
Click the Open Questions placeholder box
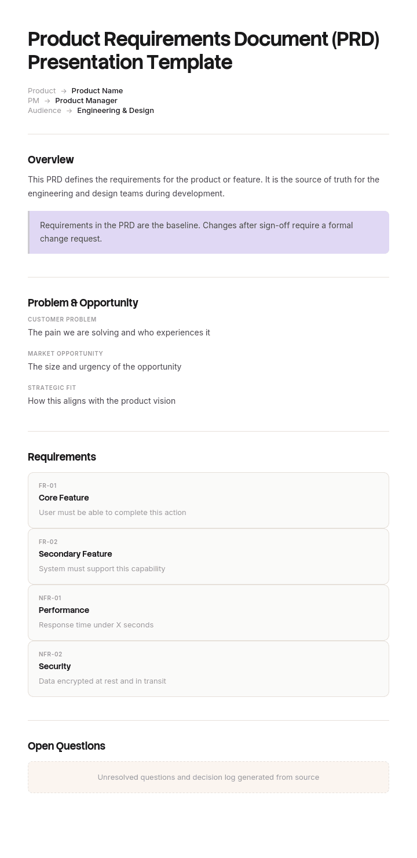coord(209,777)
